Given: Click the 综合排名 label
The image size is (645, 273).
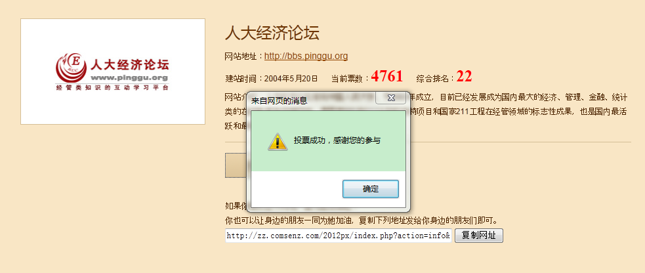Looking at the screenshot, I should [x=435, y=78].
